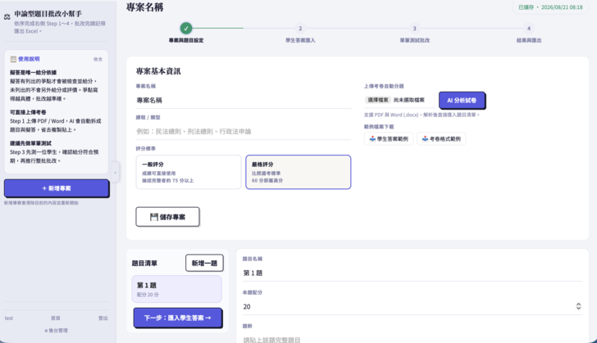
Task: Click the scales logo icon in sidebar
Action: [x=7, y=16]
